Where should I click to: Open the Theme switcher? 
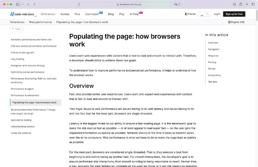190,14
